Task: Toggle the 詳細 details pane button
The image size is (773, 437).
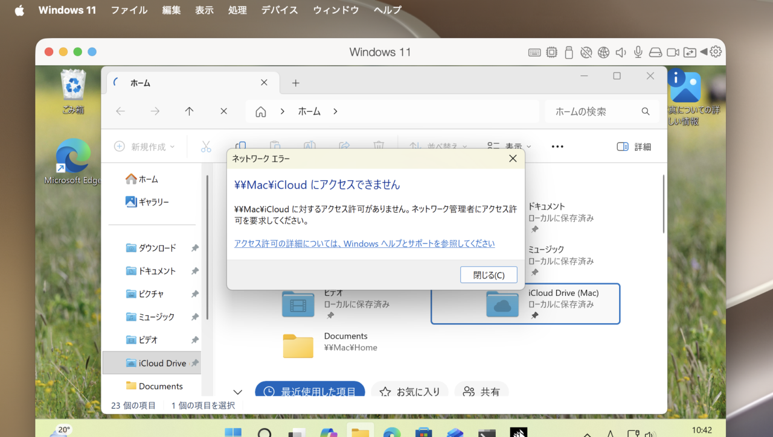Action: 634,146
